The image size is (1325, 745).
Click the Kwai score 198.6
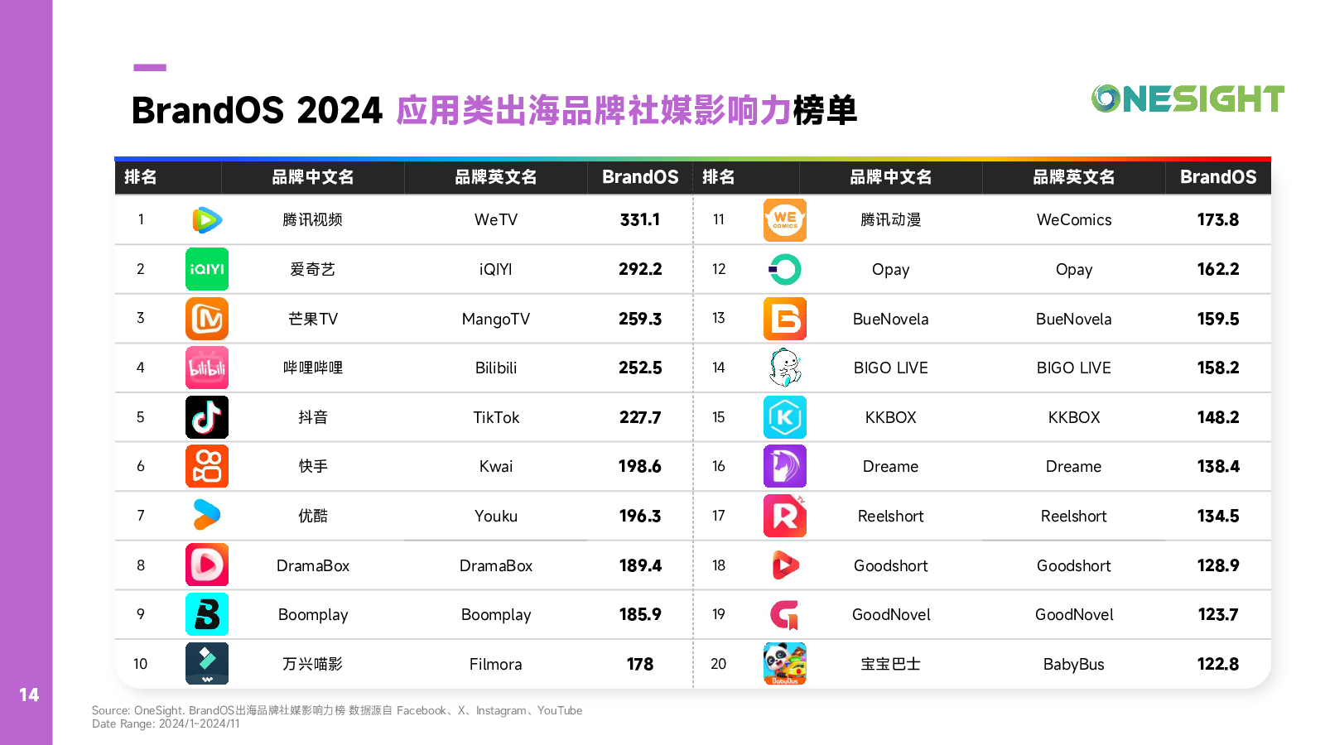pyautogui.click(x=640, y=466)
